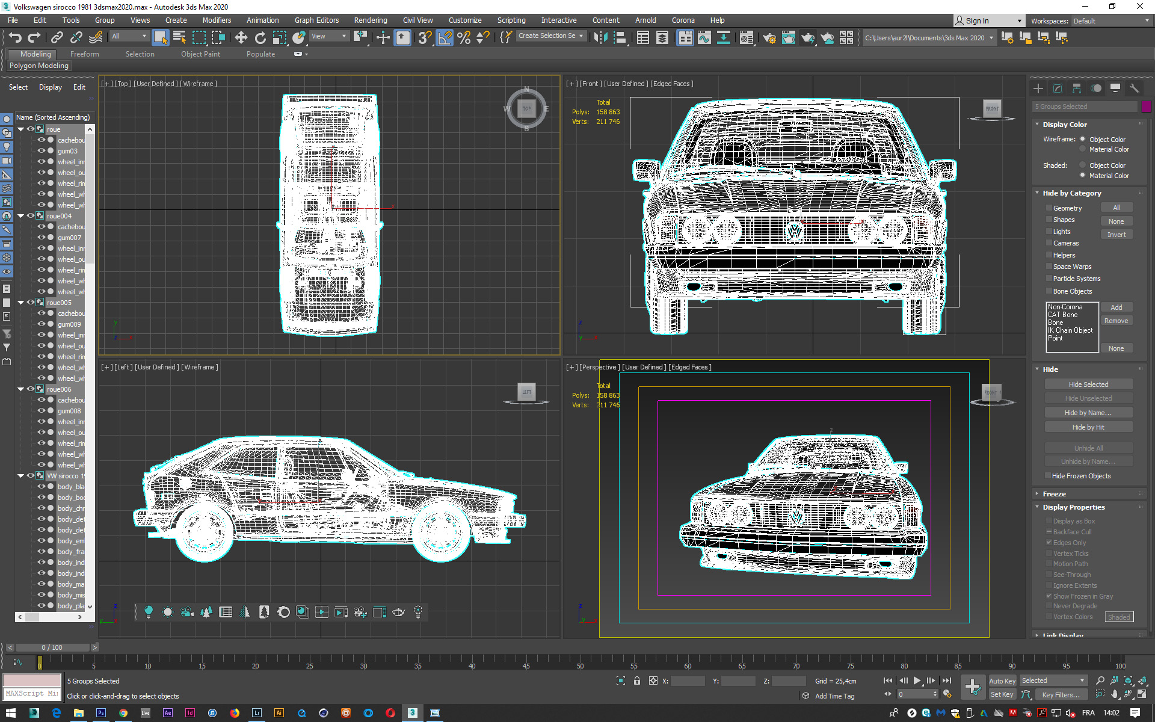Click the MAXScript mini listener field
Image resolution: width=1155 pixels, height=722 pixels.
(x=32, y=694)
